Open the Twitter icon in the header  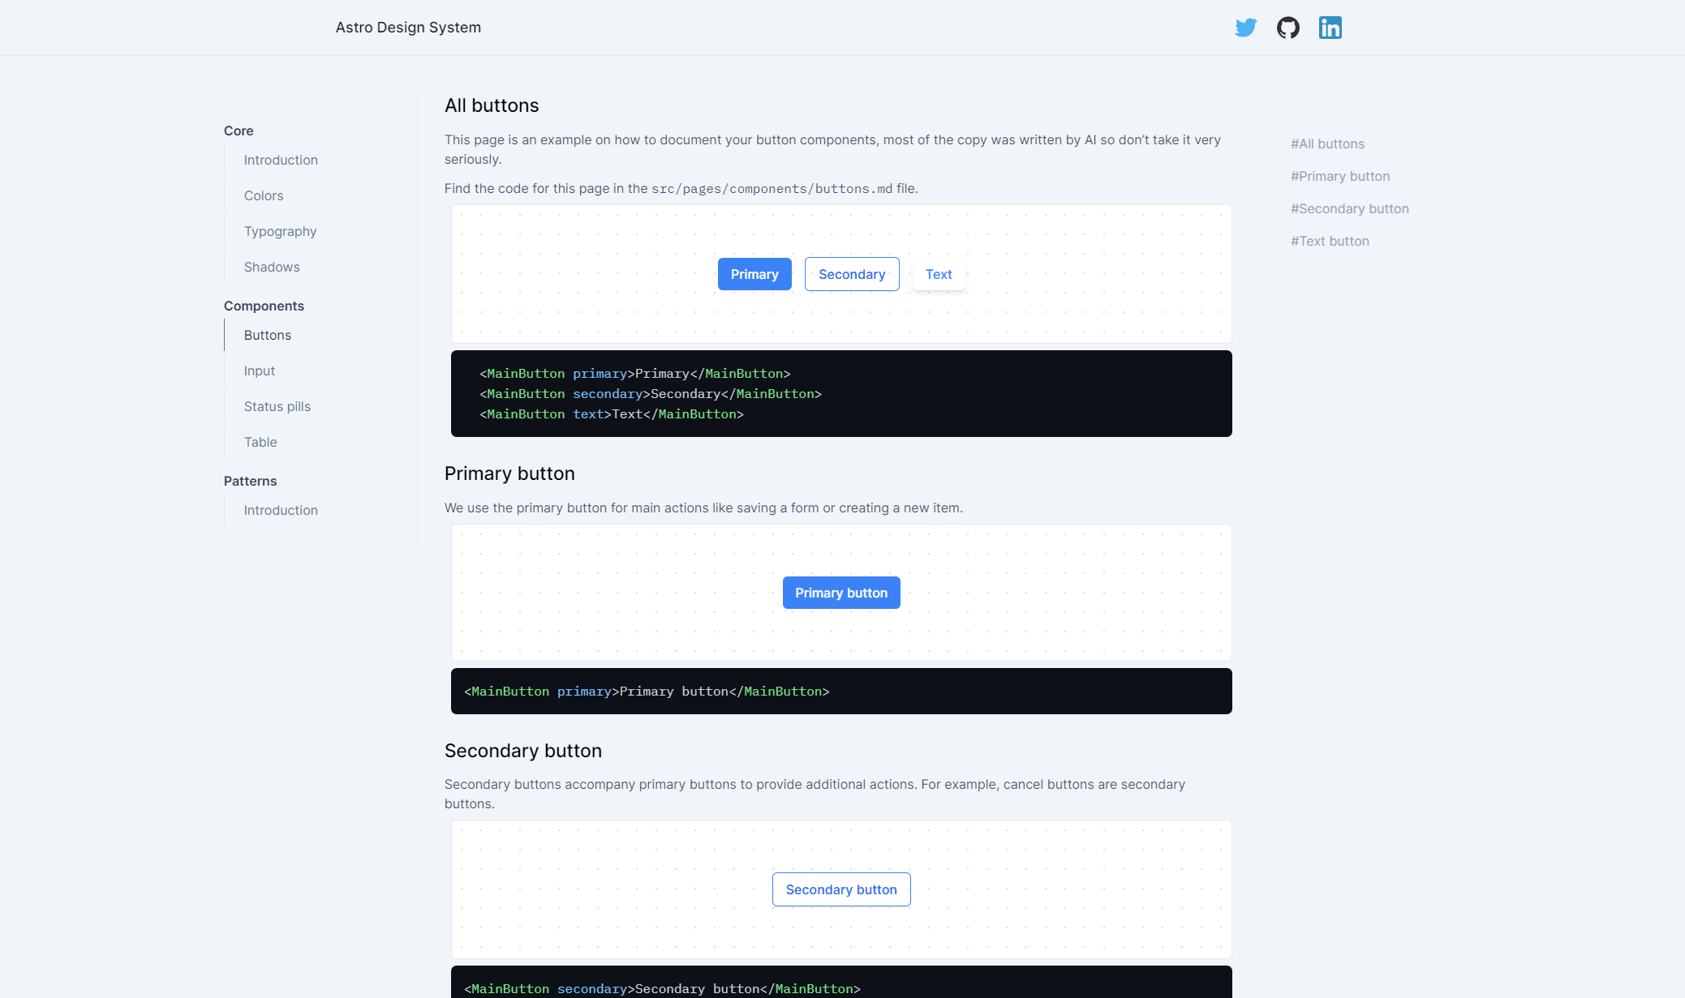pos(1245,27)
